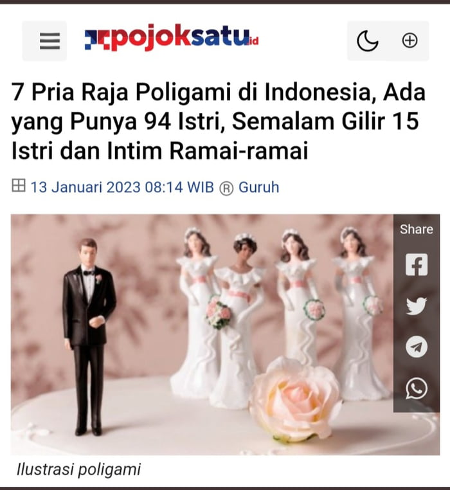Share article via WhatsApp
Viewport: 450px width, 490px height.
click(417, 388)
